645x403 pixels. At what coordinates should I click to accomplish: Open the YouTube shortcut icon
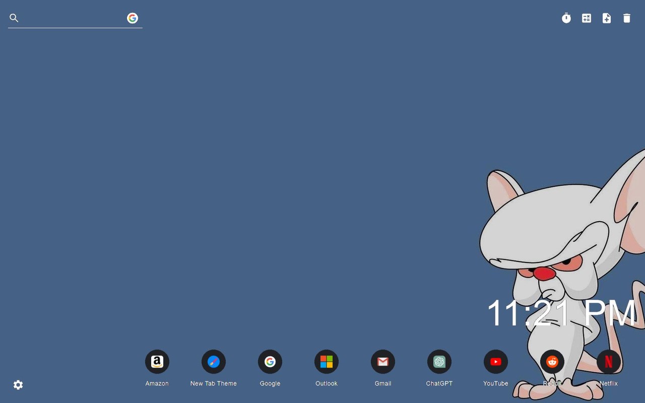click(496, 362)
